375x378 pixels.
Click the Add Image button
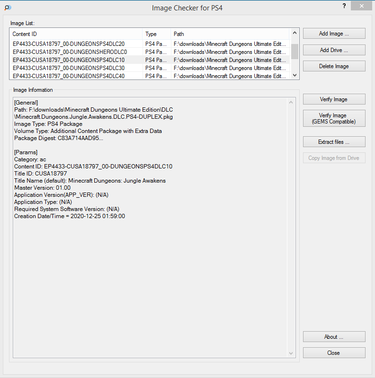[334, 34]
